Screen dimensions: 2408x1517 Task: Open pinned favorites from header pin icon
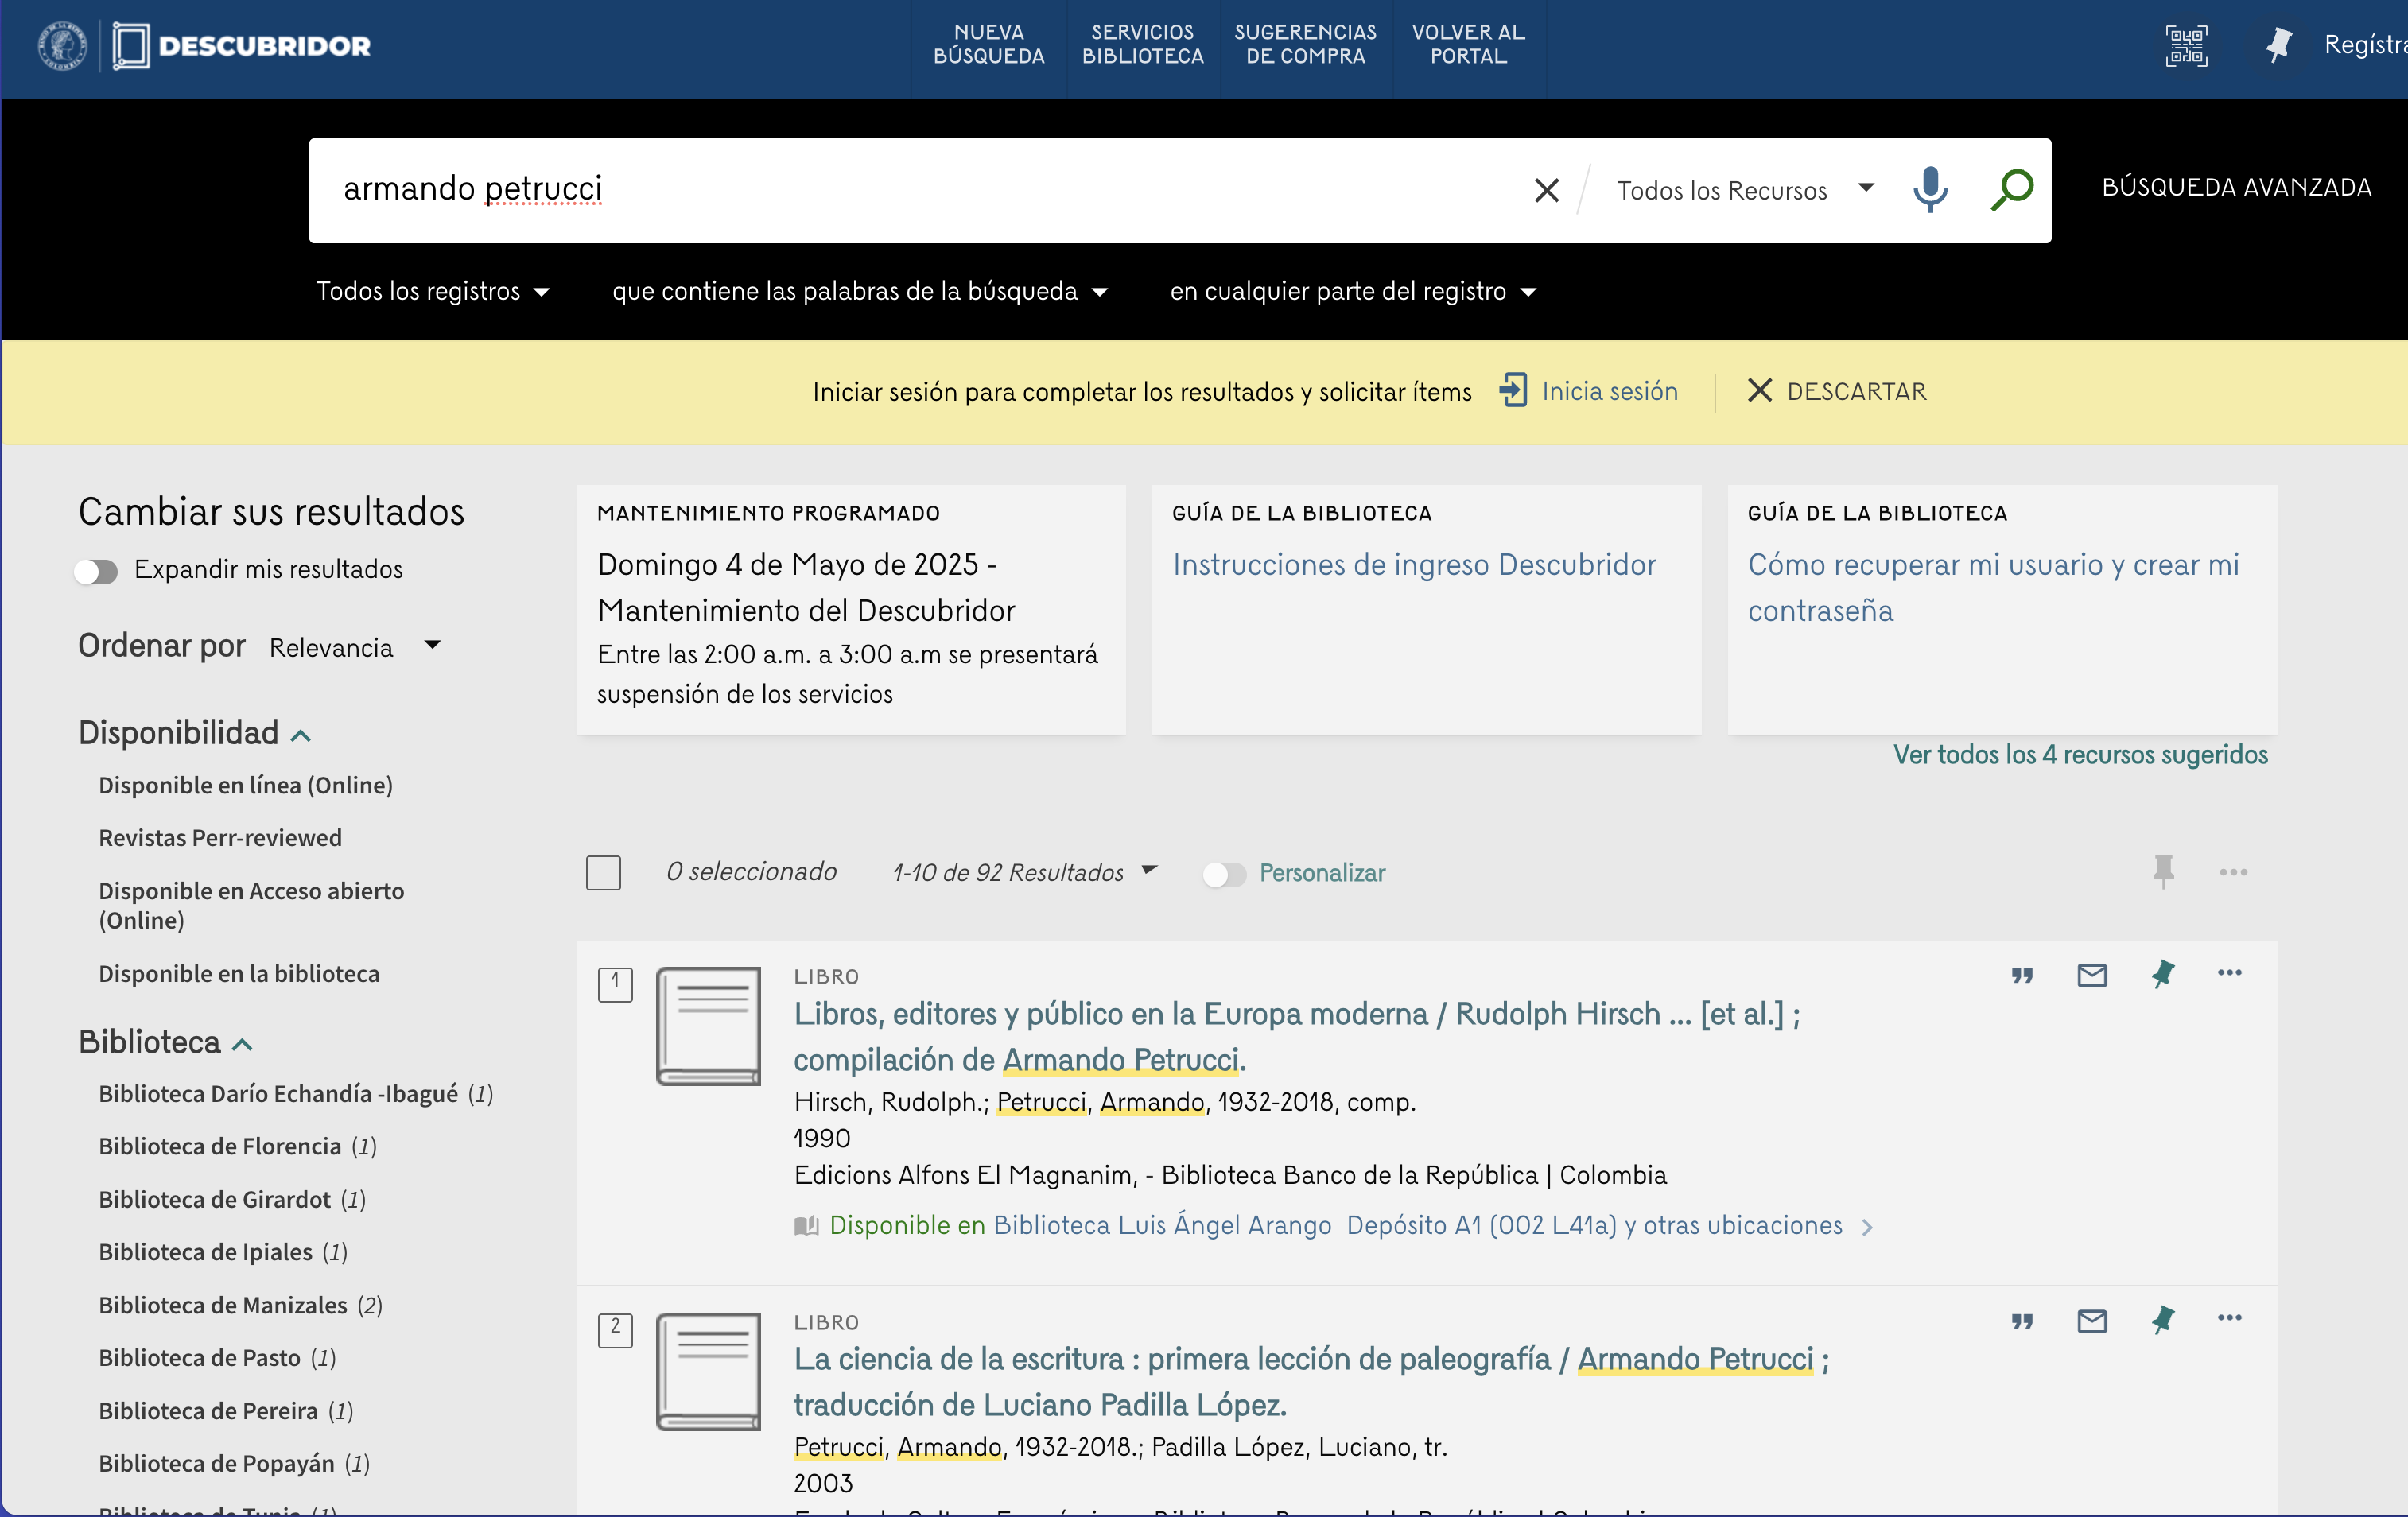(x=2278, y=46)
